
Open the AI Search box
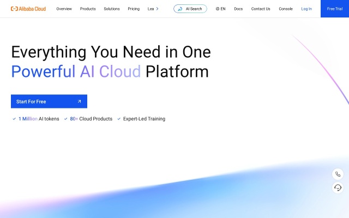[x=190, y=9]
